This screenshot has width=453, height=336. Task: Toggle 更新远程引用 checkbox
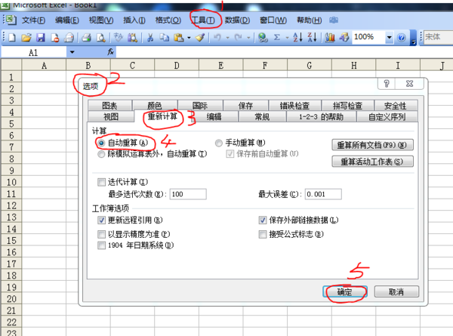(x=101, y=220)
